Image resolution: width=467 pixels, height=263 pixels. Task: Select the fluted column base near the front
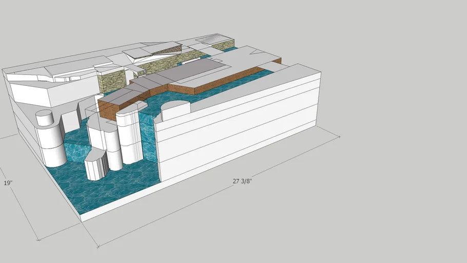(96, 164)
